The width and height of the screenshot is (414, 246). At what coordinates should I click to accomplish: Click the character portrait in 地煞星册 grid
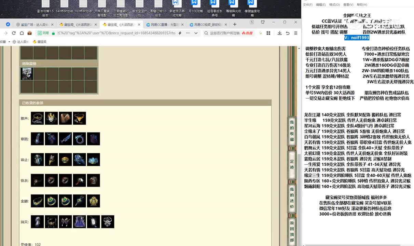point(27,74)
